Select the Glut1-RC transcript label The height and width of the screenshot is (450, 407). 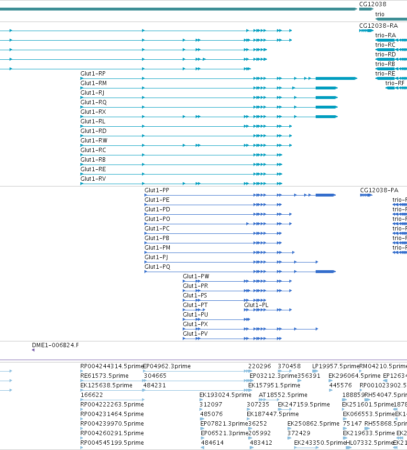click(x=93, y=150)
